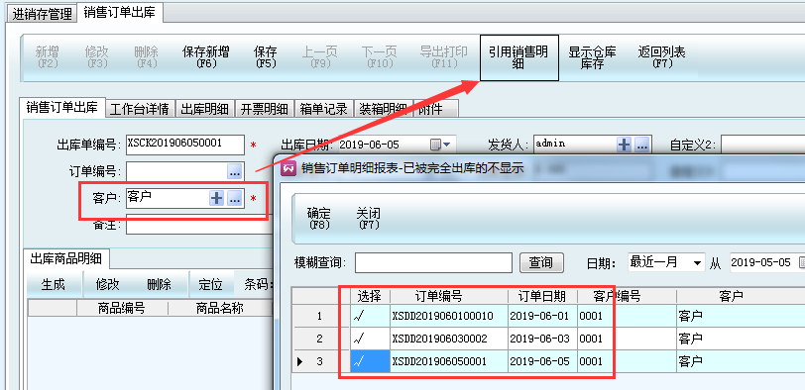805x390 pixels.
Task: Open the 进销存管理 tab
Action: 42,14
